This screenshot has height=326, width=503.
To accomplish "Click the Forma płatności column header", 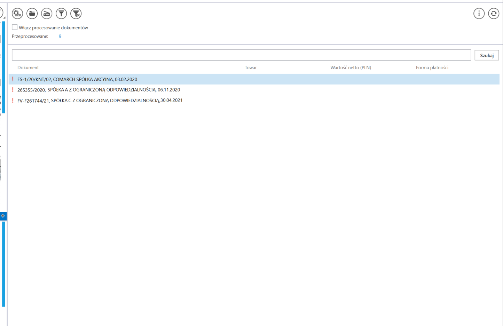I will [x=432, y=67].
